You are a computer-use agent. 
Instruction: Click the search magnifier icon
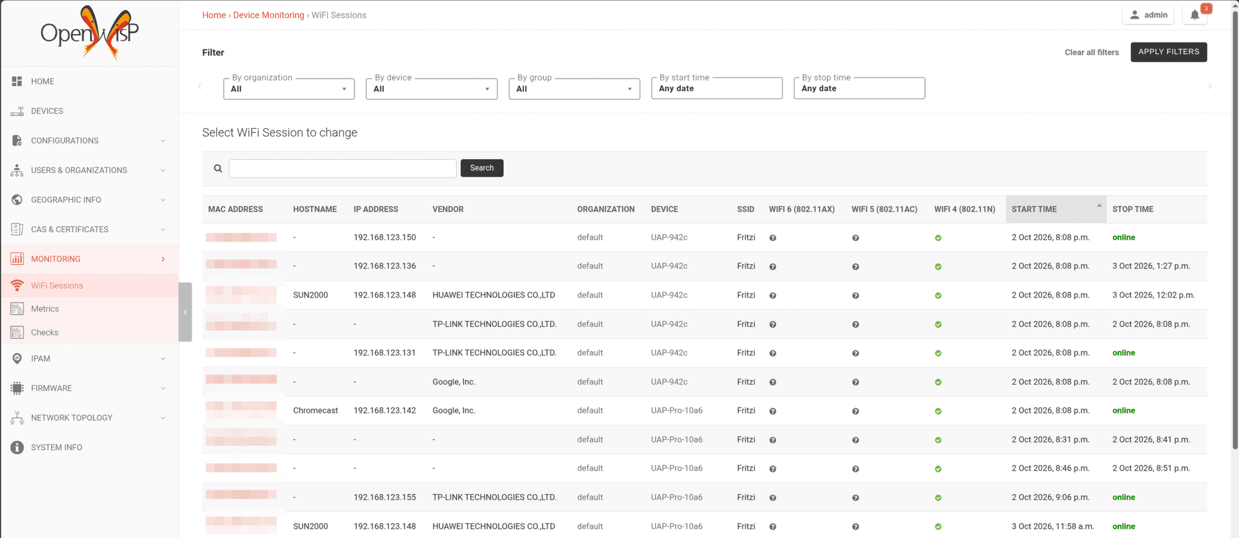point(218,168)
